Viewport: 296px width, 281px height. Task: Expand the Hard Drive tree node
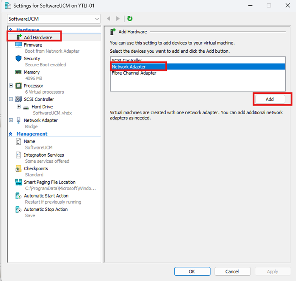(x=19, y=107)
